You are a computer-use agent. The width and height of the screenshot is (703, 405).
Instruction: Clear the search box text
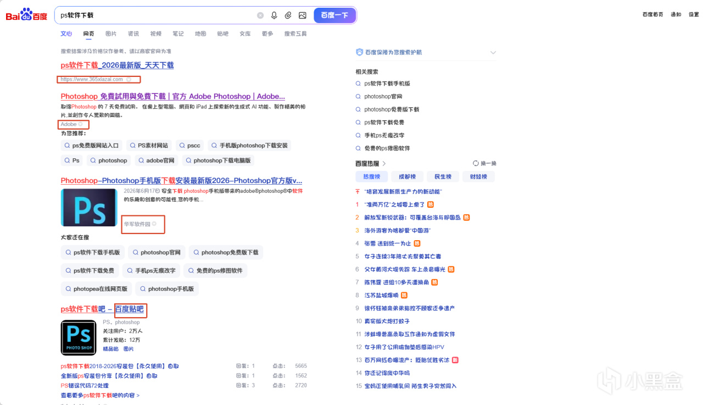(x=260, y=15)
